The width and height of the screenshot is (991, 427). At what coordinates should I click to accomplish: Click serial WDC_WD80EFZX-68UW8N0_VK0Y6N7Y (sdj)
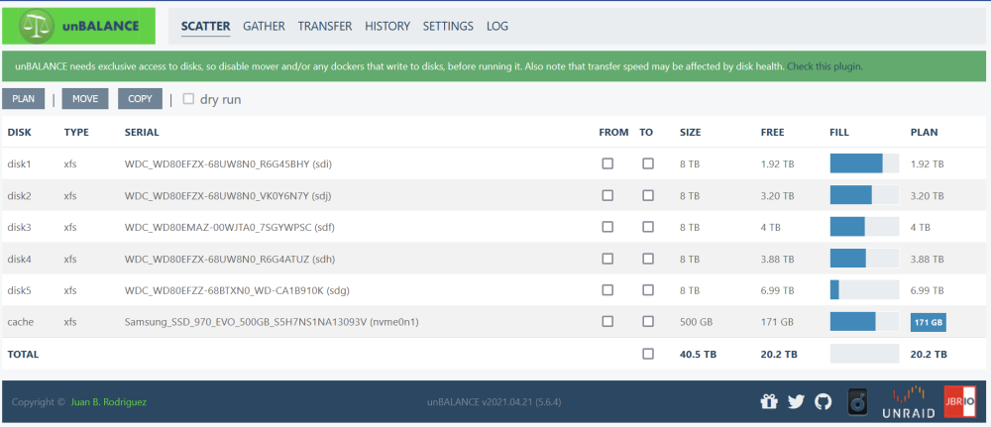click(x=228, y=196)
